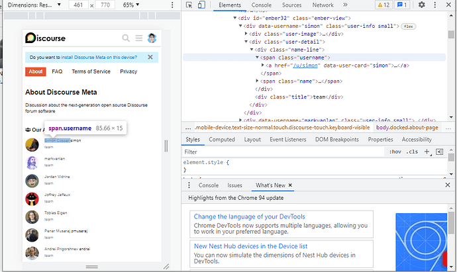Collapse the div id ember32 node
This screenshot has width=457, height=272.
click(x=235, y=18)
